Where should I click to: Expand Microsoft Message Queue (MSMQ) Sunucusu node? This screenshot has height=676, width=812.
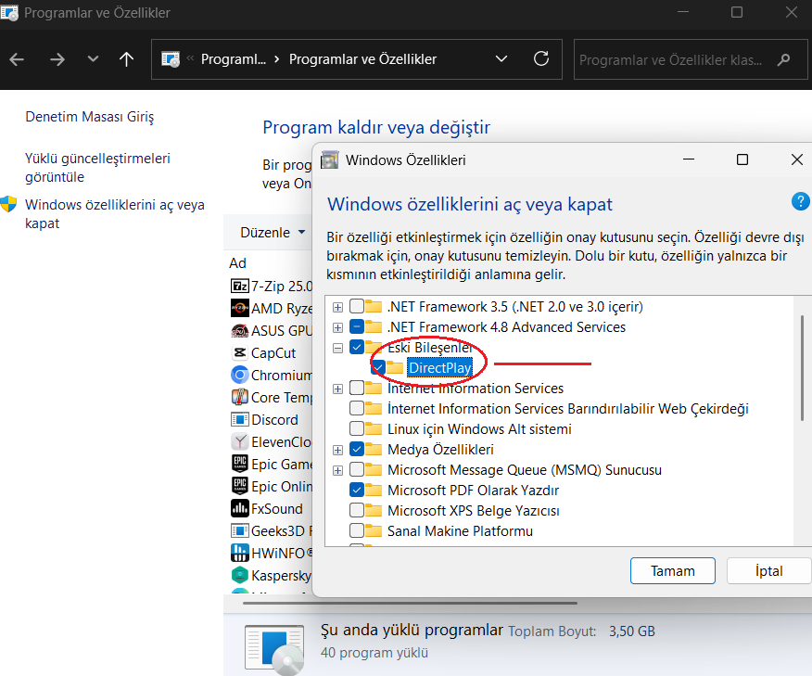[337, 470]
